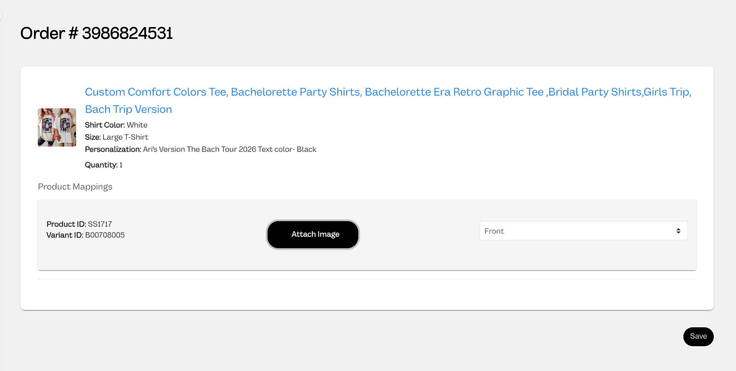Click the Attach Image button
This screenshot has height=371, width=736.
pos(313,234)
